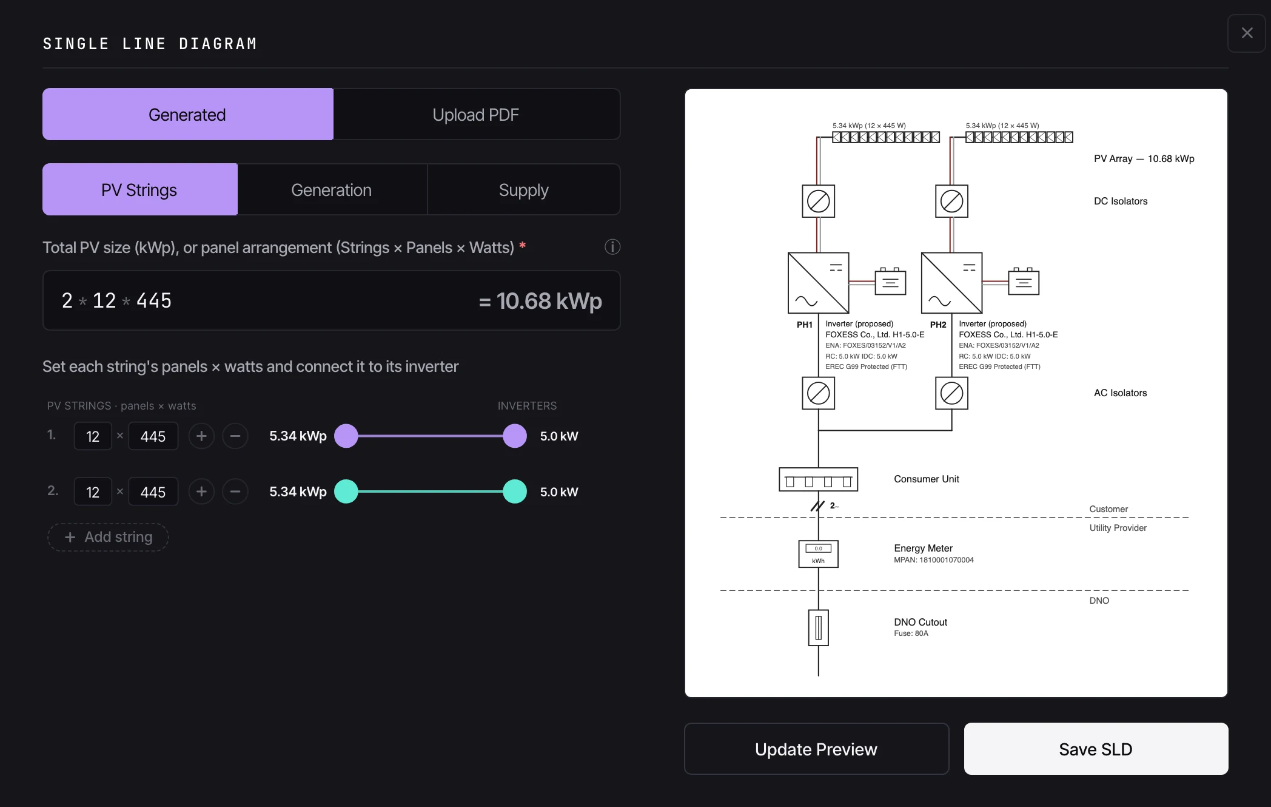The width and height of the screenshot is (1271, 807).
Task: Open the PV Strings tab
Action: 139,189
